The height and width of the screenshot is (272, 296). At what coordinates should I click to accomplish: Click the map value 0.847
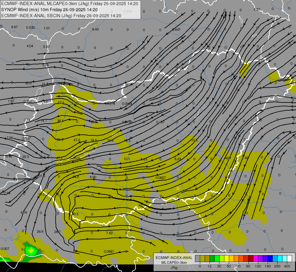pos(176,30)
